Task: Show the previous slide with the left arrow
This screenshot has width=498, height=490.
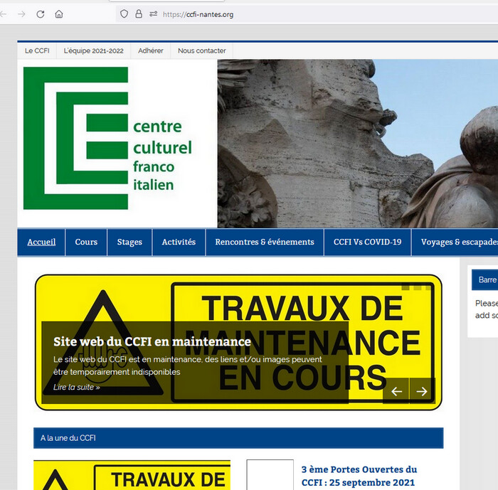Action: click(x=396, y=391)
